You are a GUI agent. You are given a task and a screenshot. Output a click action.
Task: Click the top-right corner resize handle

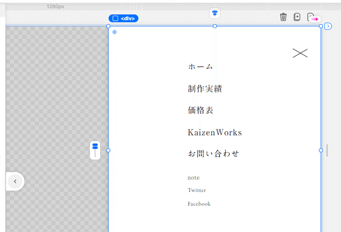click(x=321, y=26)
